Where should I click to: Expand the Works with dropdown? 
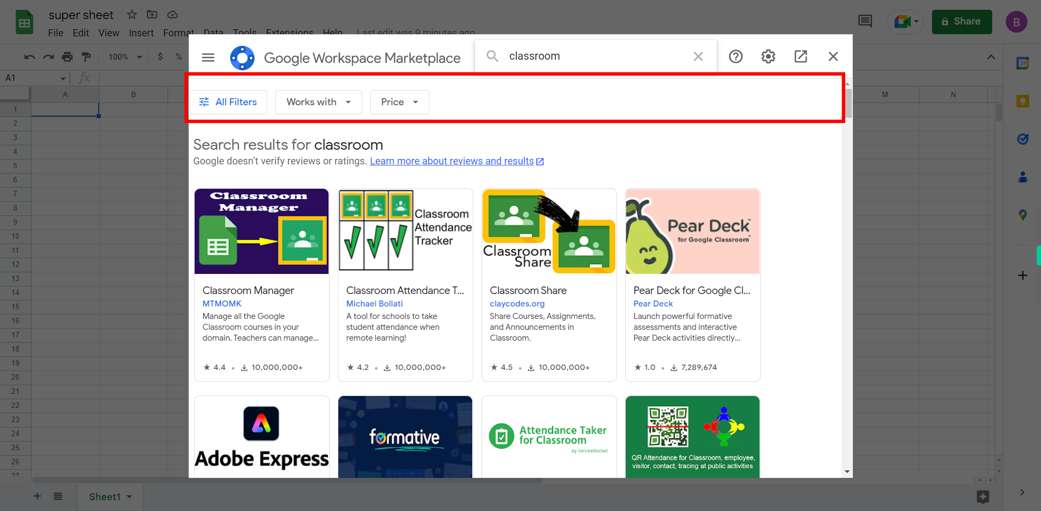pos(319,102)
